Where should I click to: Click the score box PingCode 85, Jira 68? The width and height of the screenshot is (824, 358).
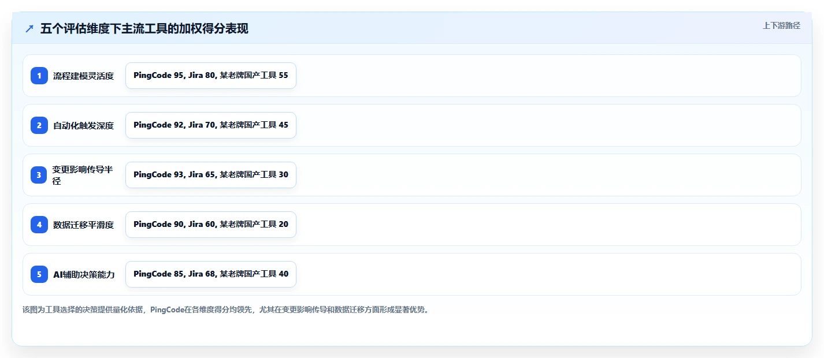tap(211, 274)
